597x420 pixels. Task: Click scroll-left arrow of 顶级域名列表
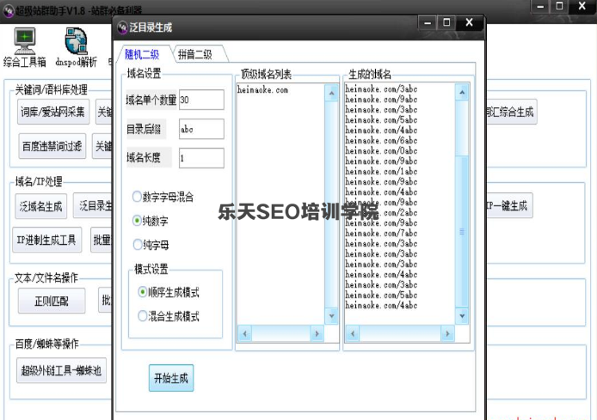(x=245, y=334)
